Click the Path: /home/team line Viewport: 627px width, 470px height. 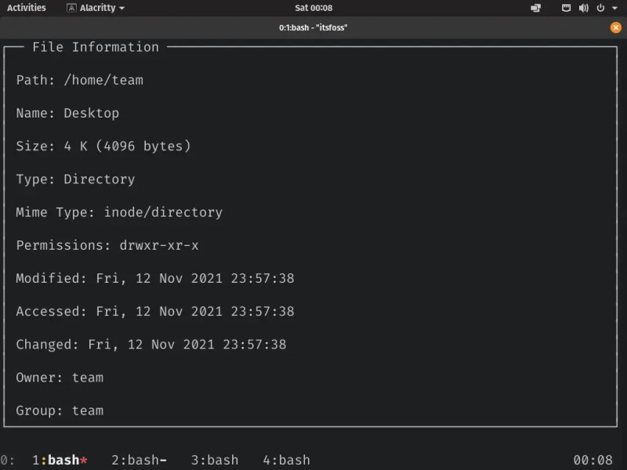(79, 80)
